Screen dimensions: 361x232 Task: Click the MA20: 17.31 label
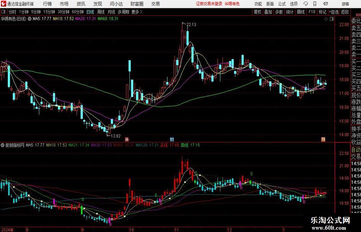[x=86, y=19]
